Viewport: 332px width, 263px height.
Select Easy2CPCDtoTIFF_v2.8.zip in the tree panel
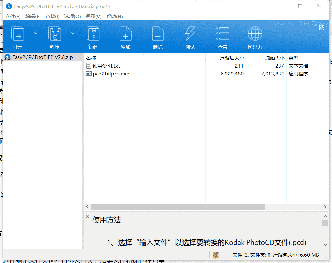point(42,57)
